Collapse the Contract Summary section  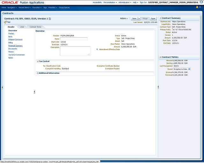pyautogui.click(x=161, y=18)
